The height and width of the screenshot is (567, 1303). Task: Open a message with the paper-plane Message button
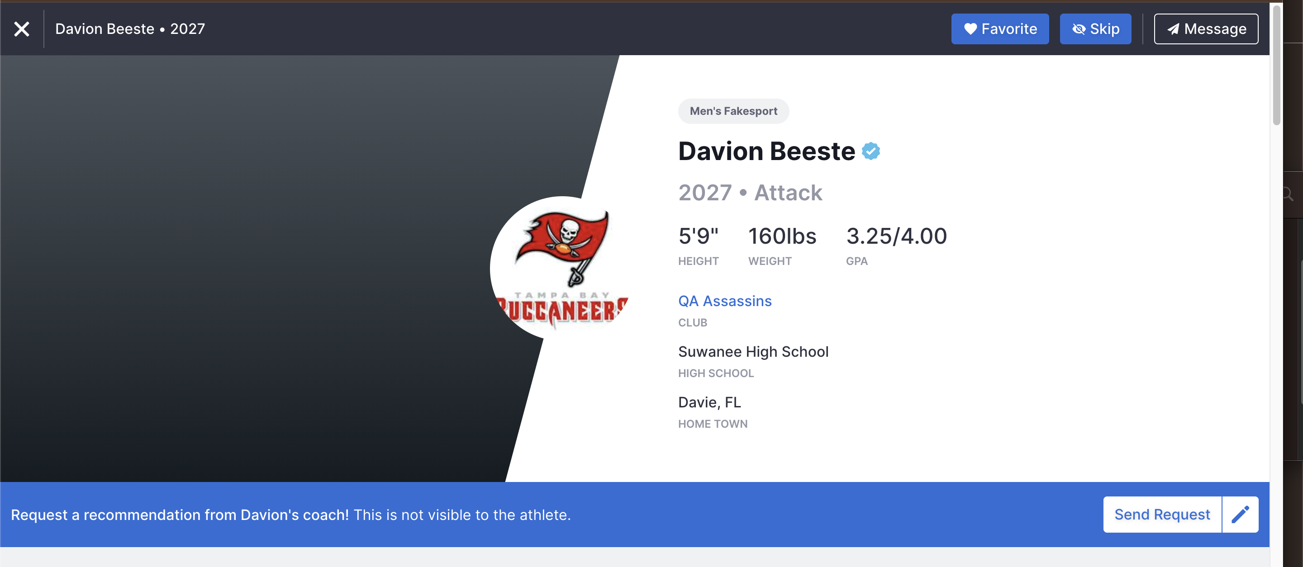coord(1205,29)
